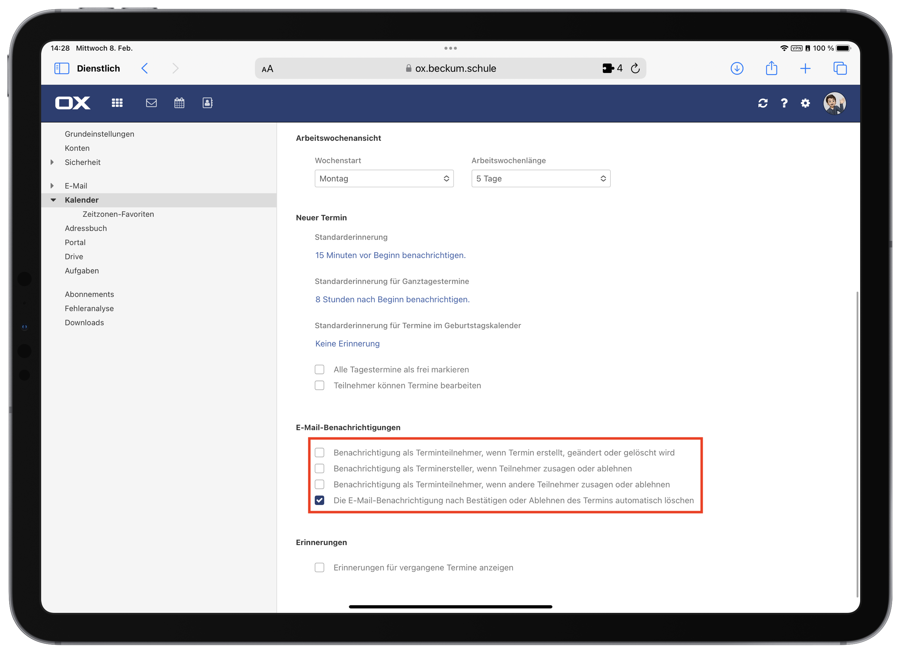Check notification as Terminersteller checkbox

pyautogui.click(x=319, y=468)
